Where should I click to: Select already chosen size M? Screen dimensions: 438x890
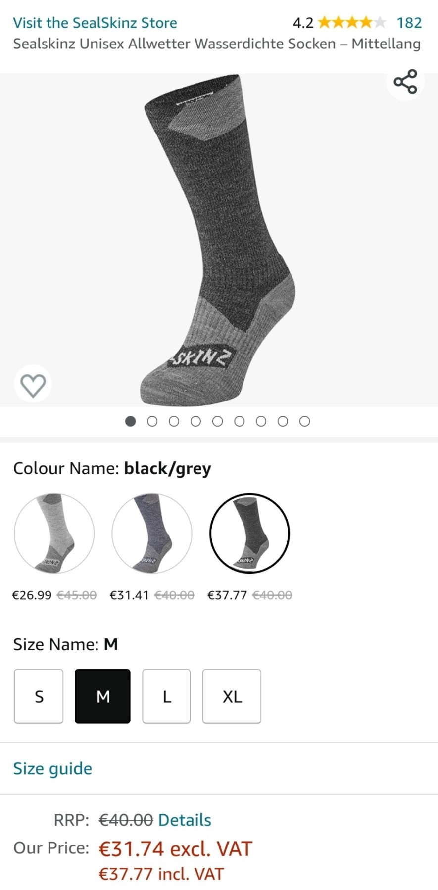[102, 696]
